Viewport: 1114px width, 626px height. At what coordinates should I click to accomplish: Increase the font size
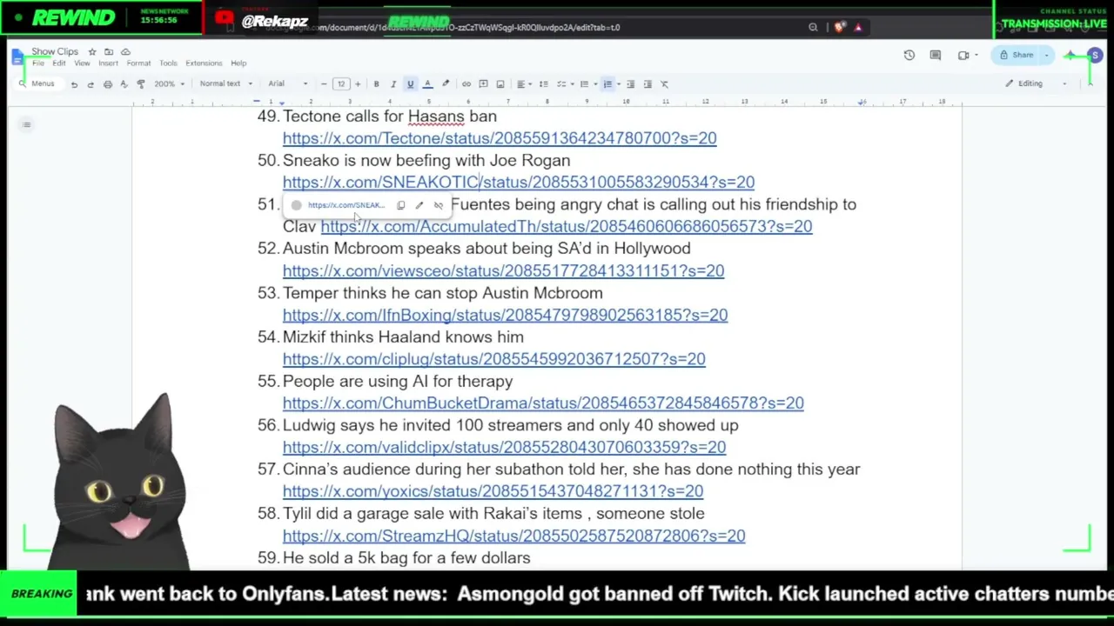point(357,84)
